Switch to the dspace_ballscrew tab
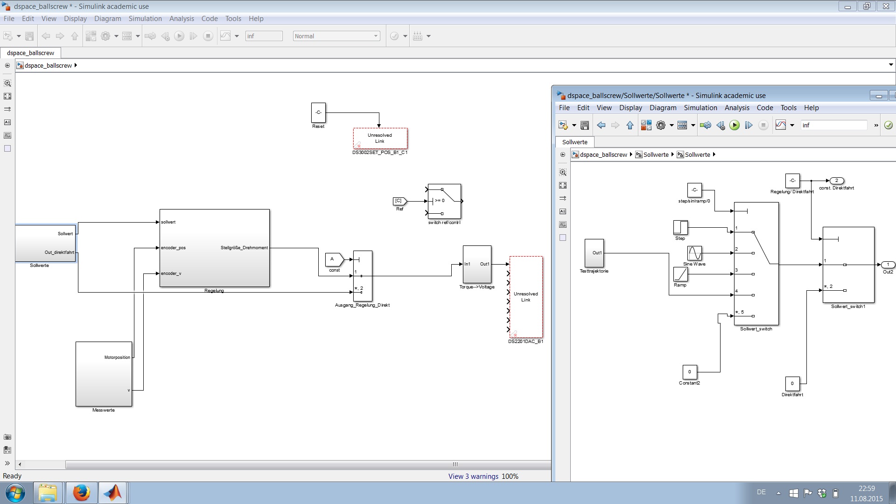This screenshot has width=896, height=504. [30, 53]
